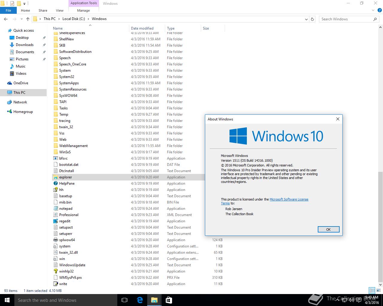Select the Application Tools contextual tab
The height and width of the screenshot is (306, 383).
84,3
